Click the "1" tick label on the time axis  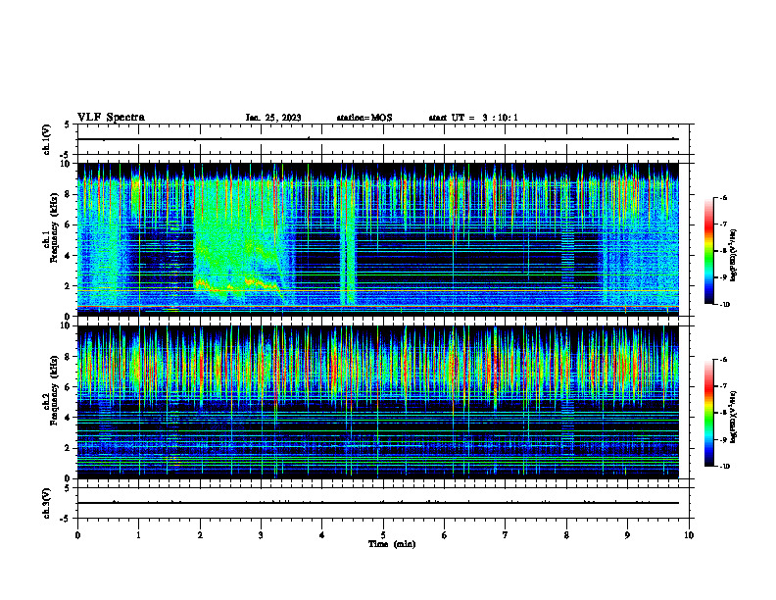(138, 535)
